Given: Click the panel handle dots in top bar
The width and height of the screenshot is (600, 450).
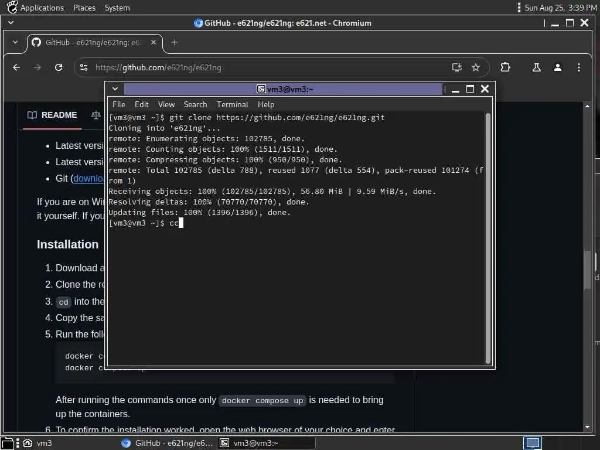Looking at the screenshot, I should (519, 8).
